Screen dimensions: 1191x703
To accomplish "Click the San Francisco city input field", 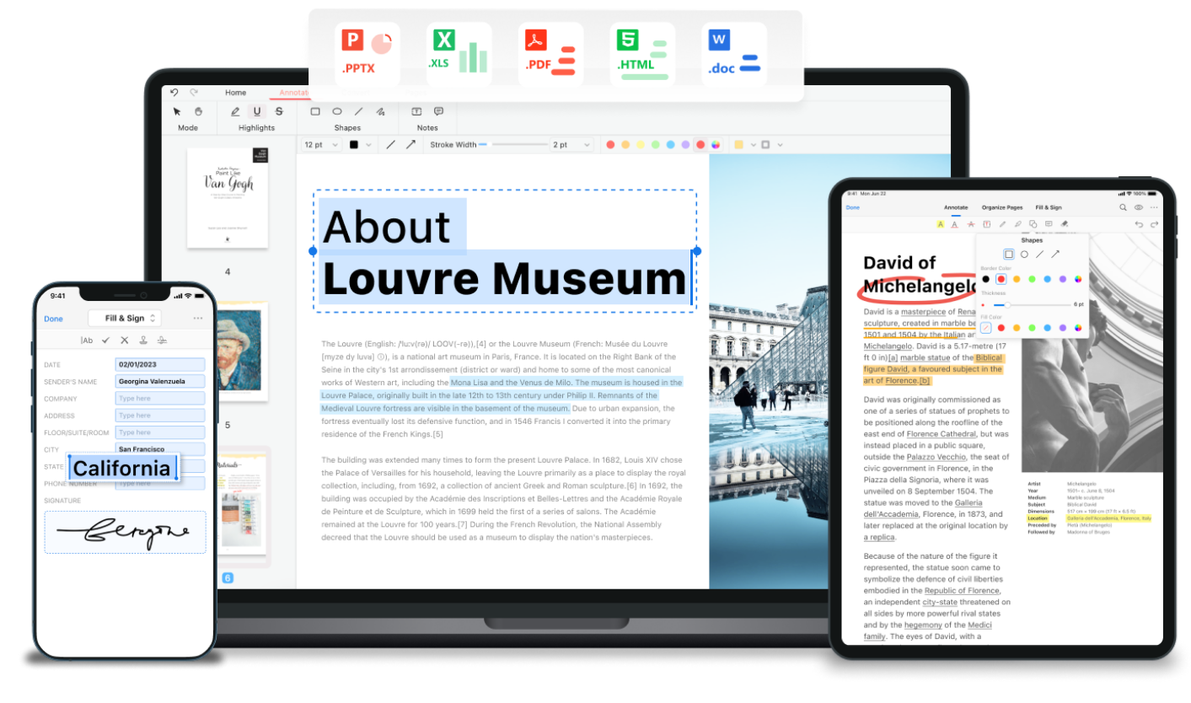I will (x=160, y=449).
